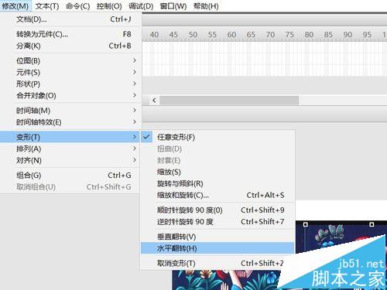
Task: Open the 帮助(H) menu
Action: (x=206, y=6)
